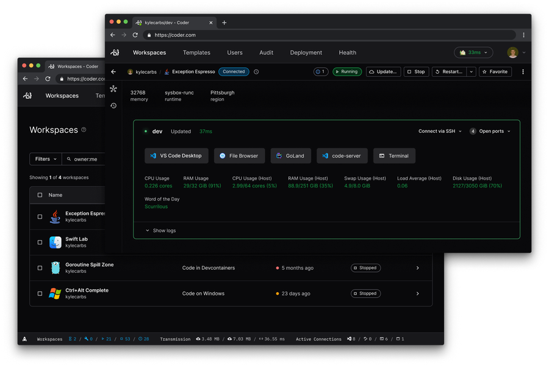
Task: Click forward arrow in back Workspaces window
Action: (x=37, y=79)
